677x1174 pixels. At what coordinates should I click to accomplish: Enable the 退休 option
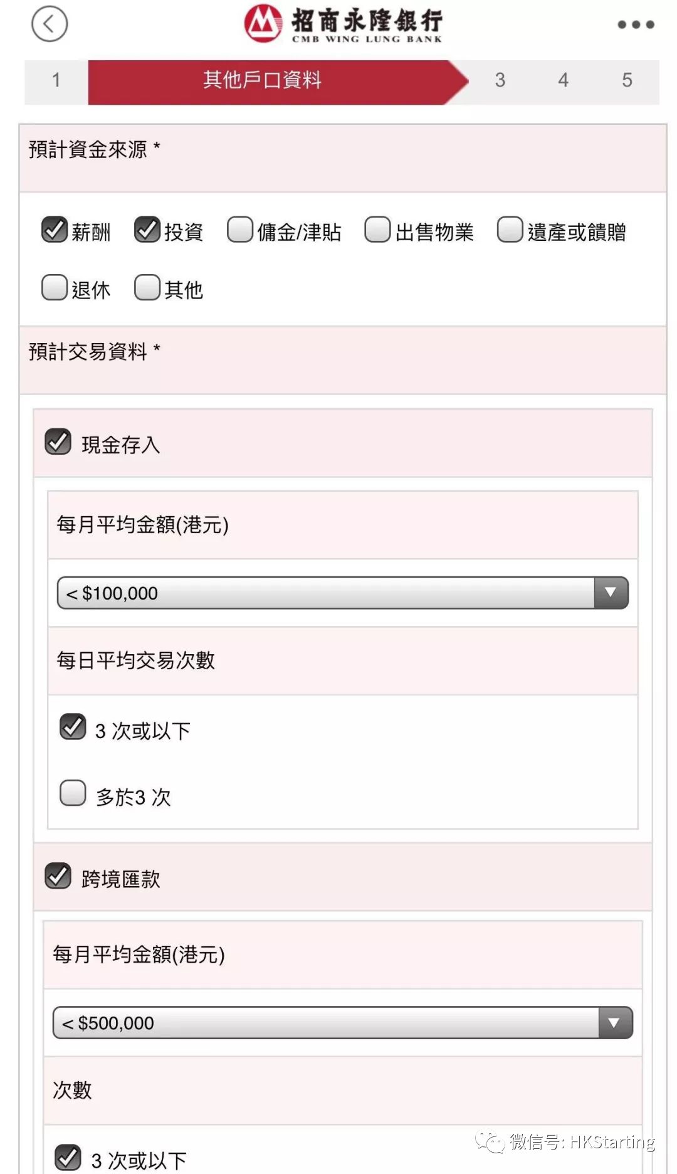click(56, 288)
